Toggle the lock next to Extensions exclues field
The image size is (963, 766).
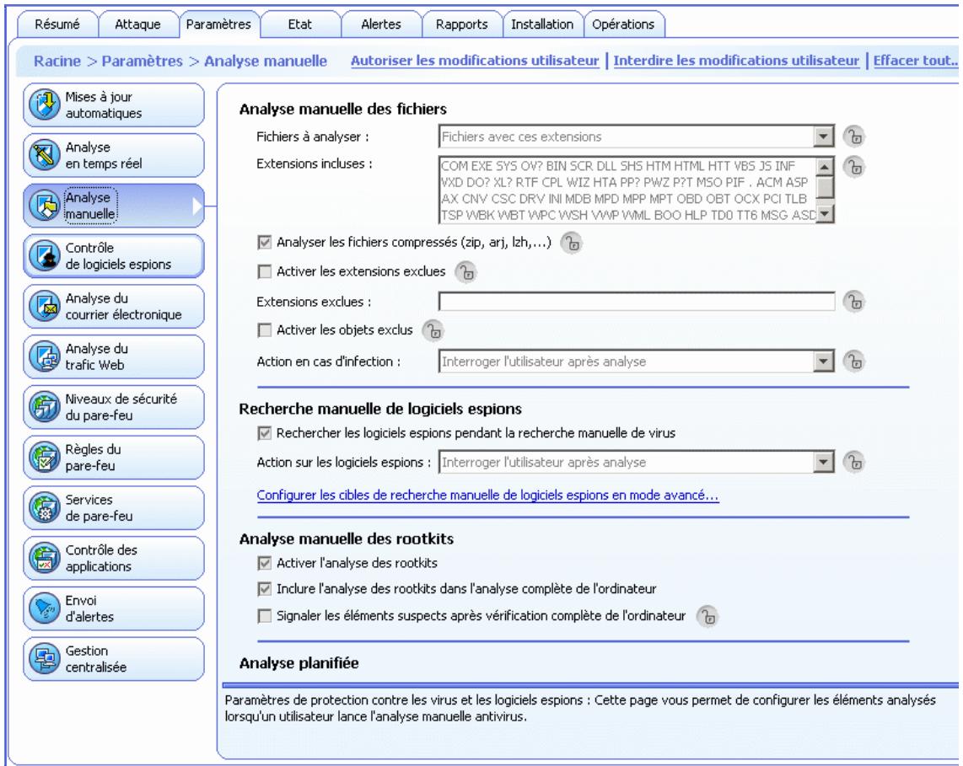(853, 302)
